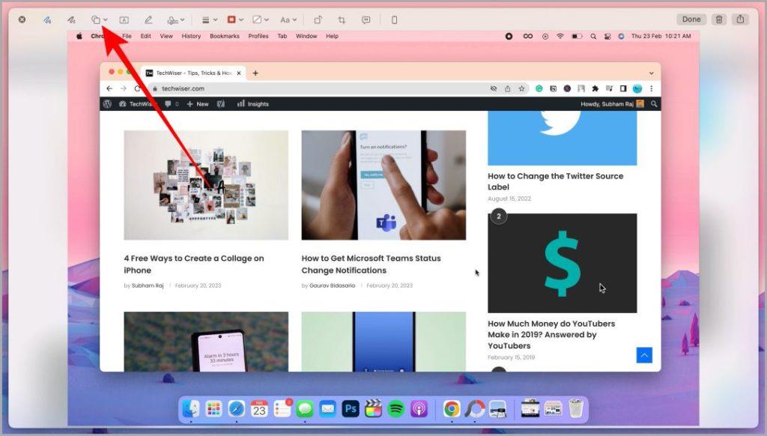Add a Text box with Text tool
767x436 pixels.
(124, 20)
